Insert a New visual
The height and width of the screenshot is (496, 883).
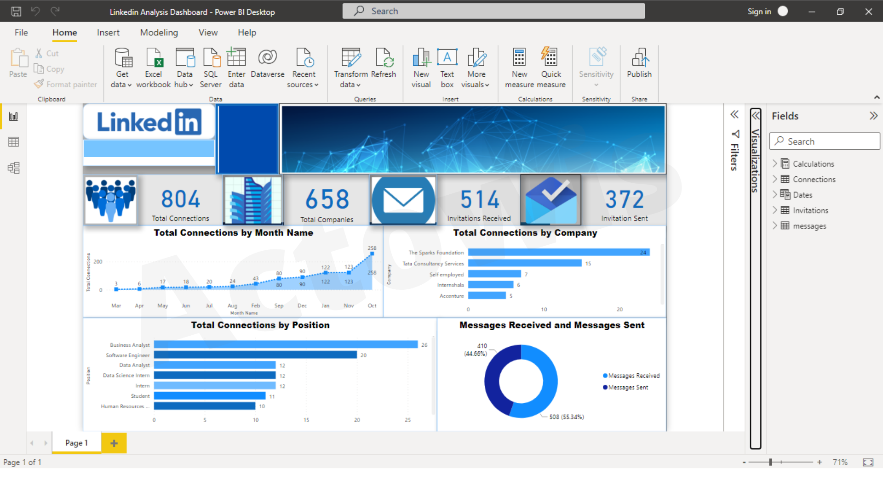421,68
